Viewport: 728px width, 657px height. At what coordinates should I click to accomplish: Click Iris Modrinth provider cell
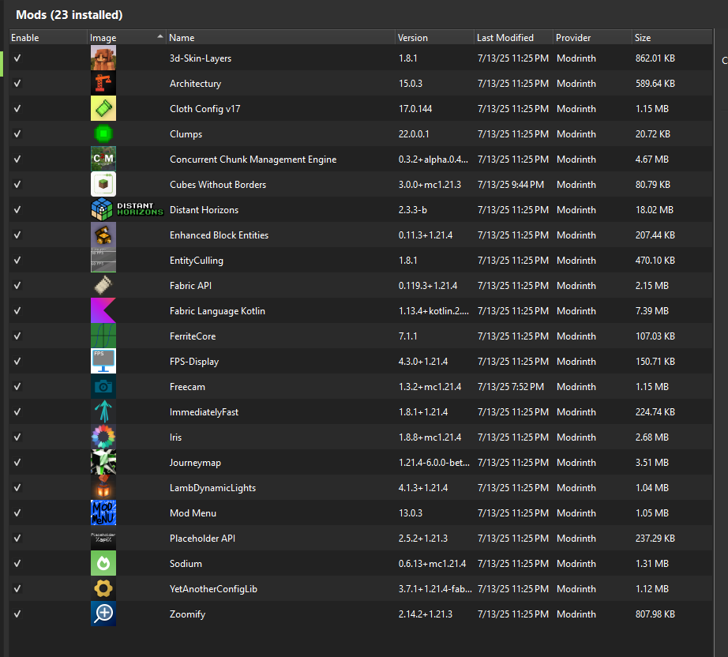(x=576, y=437)
